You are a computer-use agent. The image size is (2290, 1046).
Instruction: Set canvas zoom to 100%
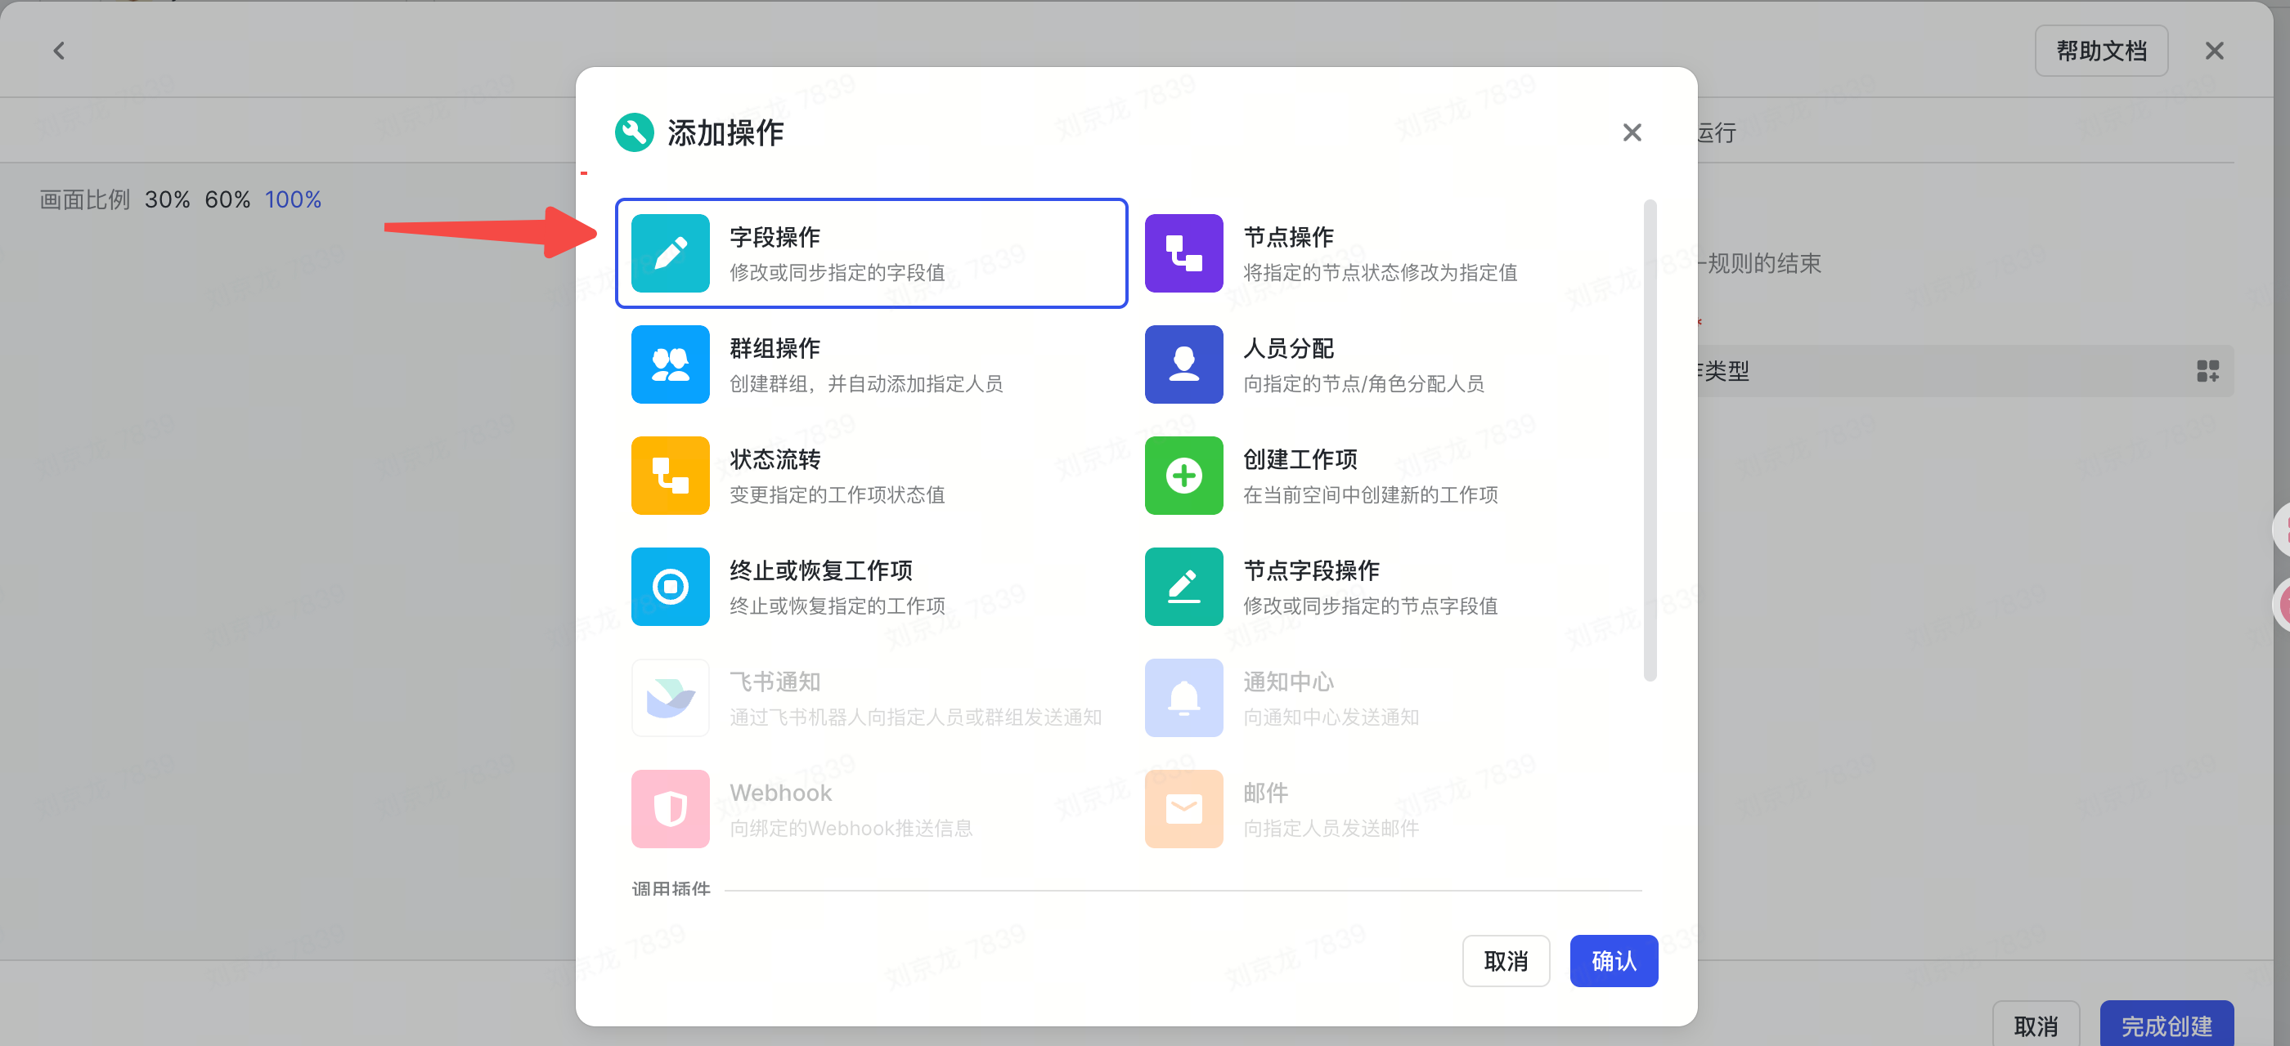point(293,199)
